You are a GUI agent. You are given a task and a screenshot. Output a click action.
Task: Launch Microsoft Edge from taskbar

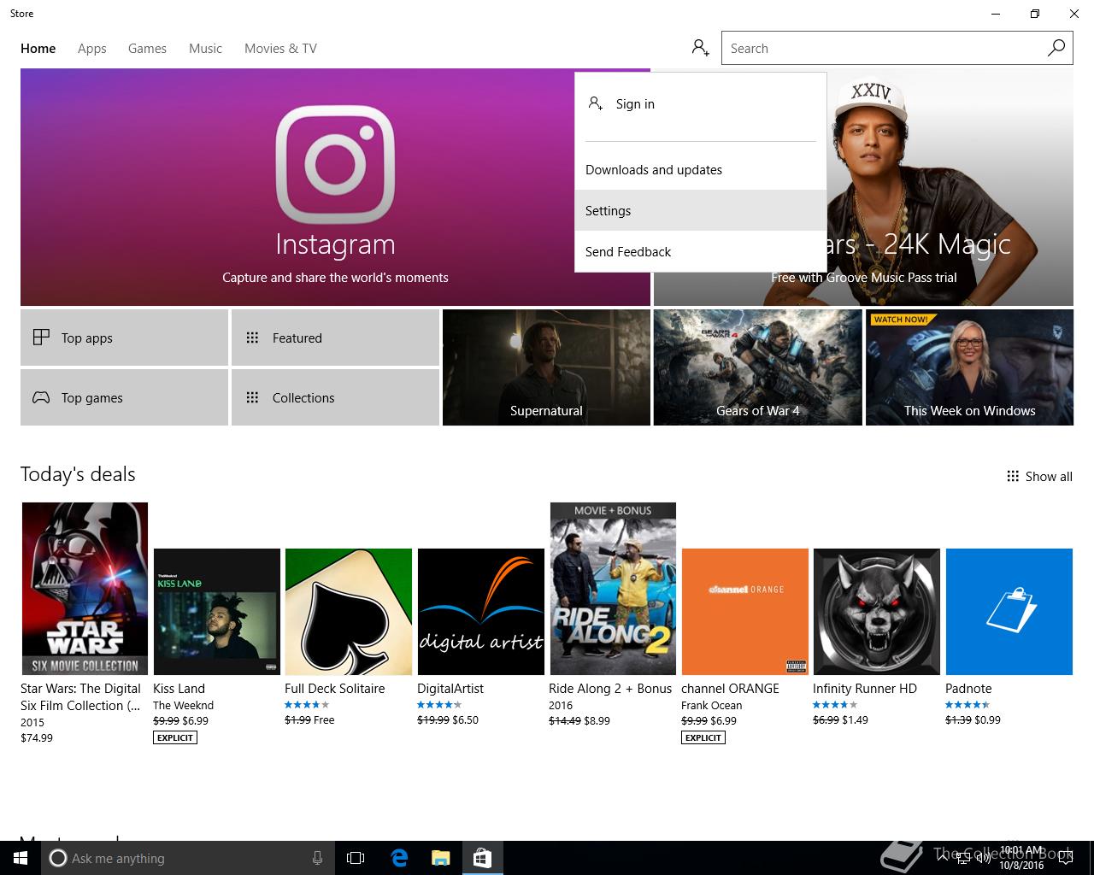pos(399,858)
